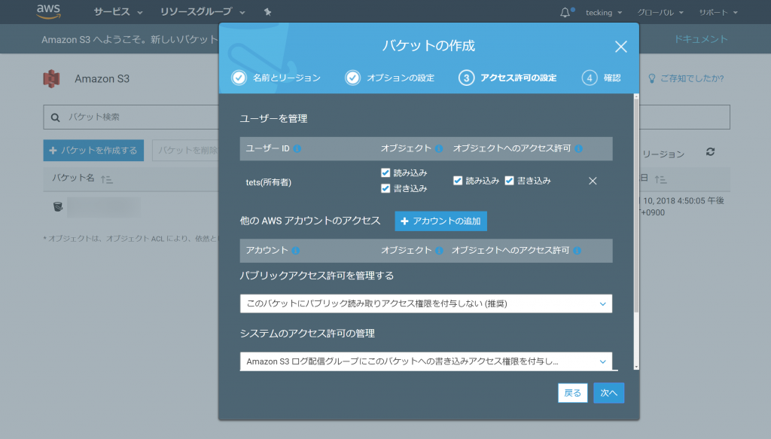
Task: Open the public access permission dropdown
Action: pyautogui.click(x=426, y=303)
